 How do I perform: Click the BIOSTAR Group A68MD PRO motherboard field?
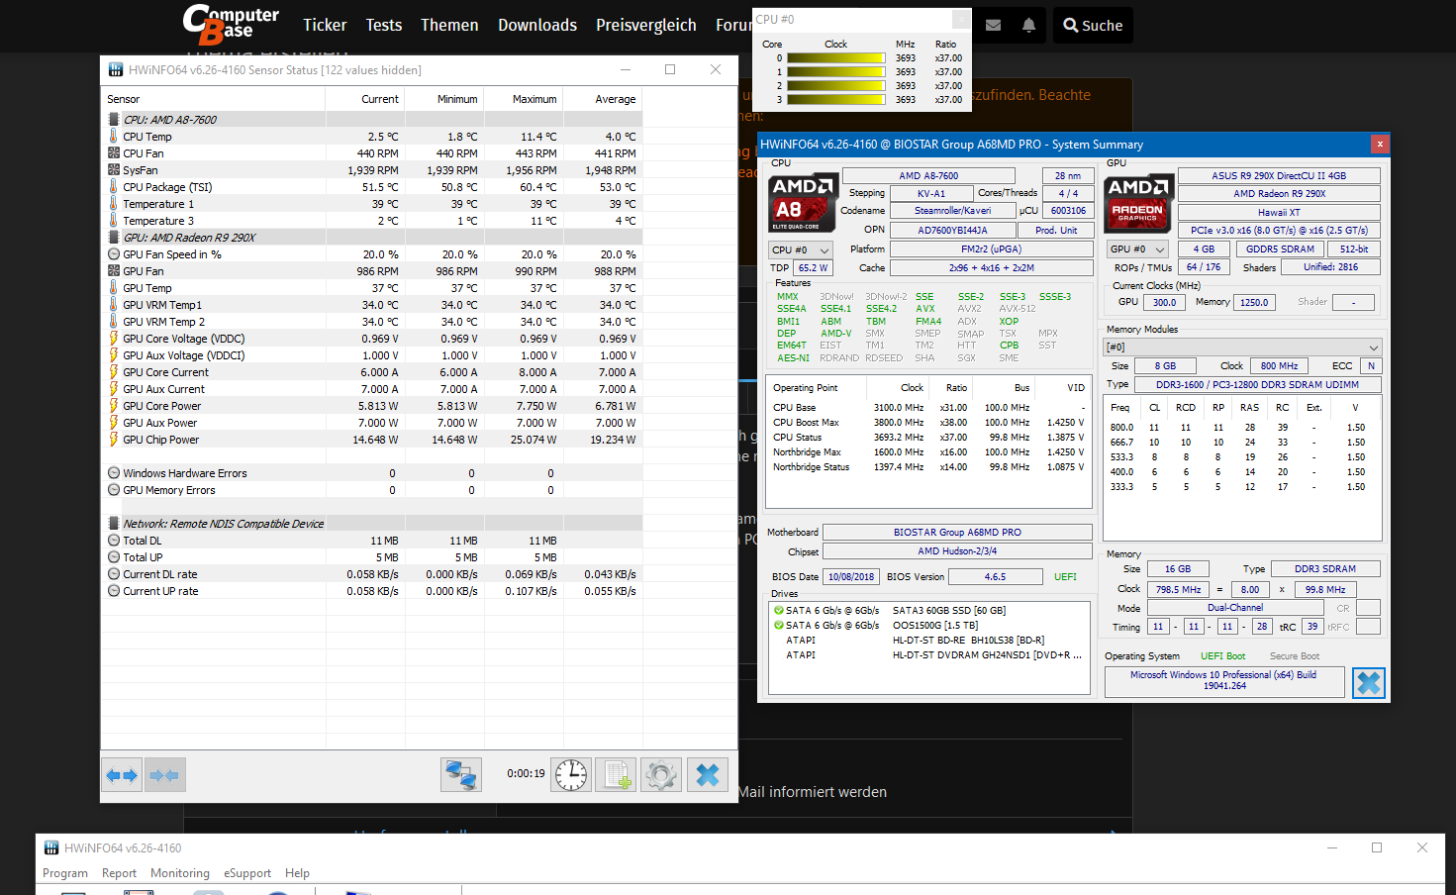(957, 533)
